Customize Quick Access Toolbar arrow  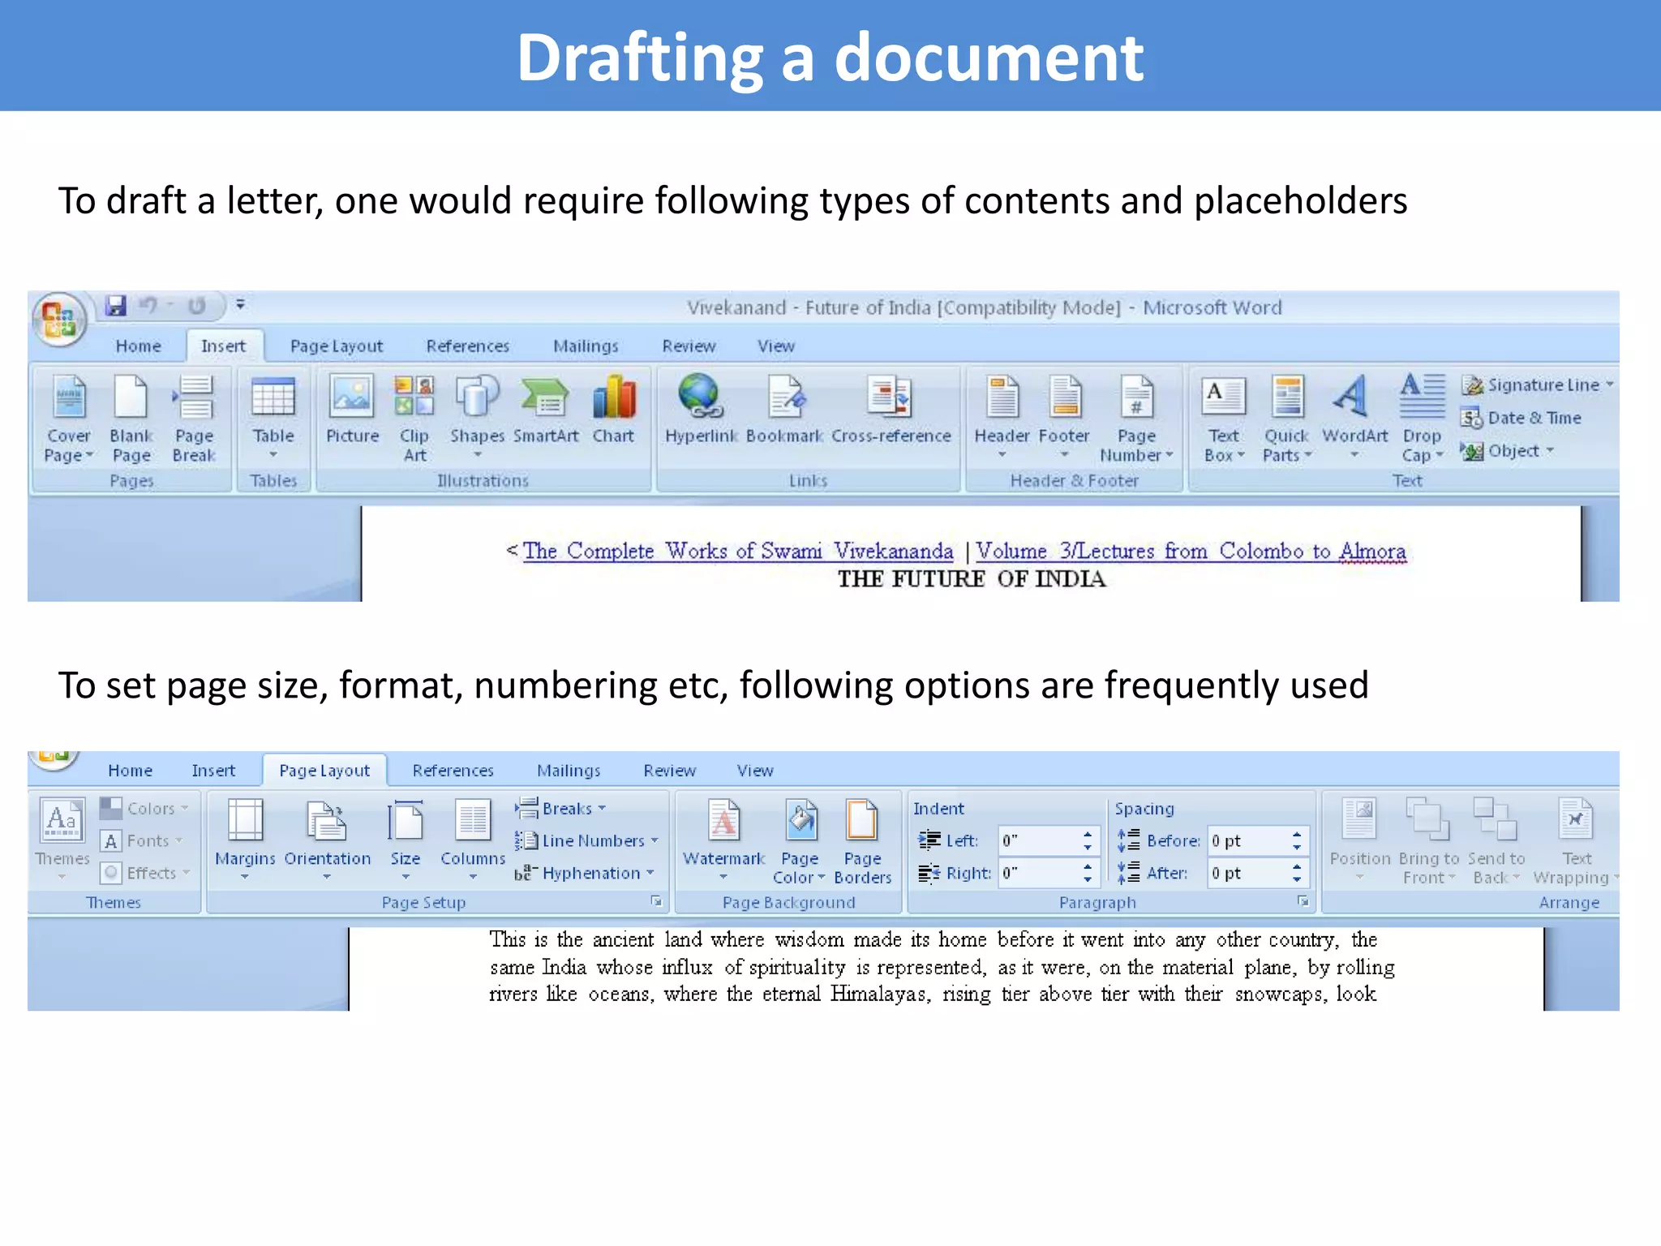pos(240,305)
